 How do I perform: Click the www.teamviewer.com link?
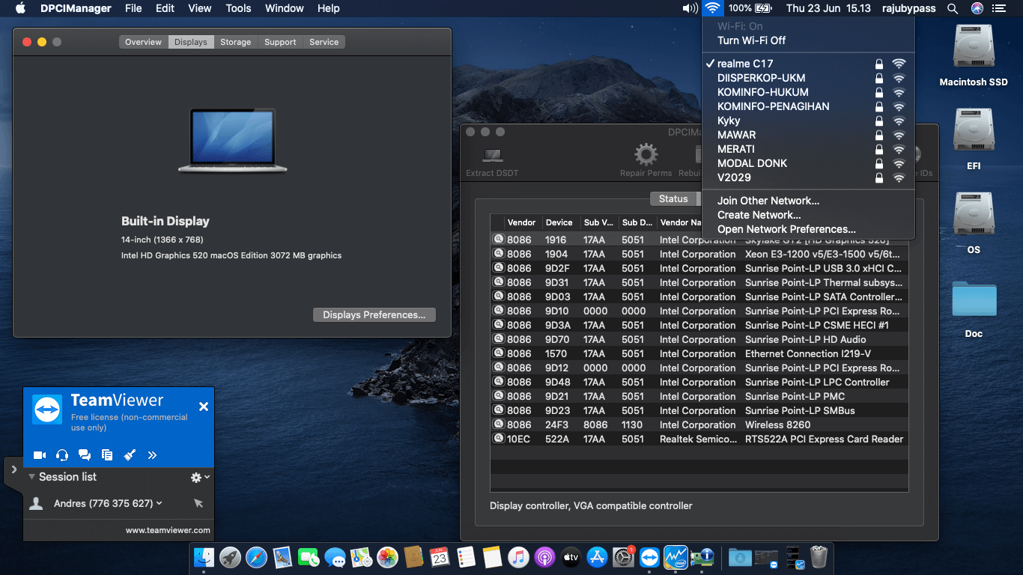pos(168,530)
